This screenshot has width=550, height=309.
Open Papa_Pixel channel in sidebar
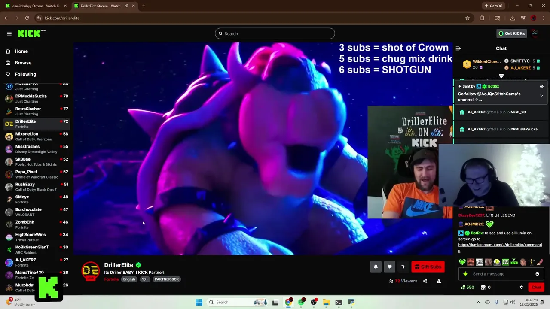click(x=37, y=174)
